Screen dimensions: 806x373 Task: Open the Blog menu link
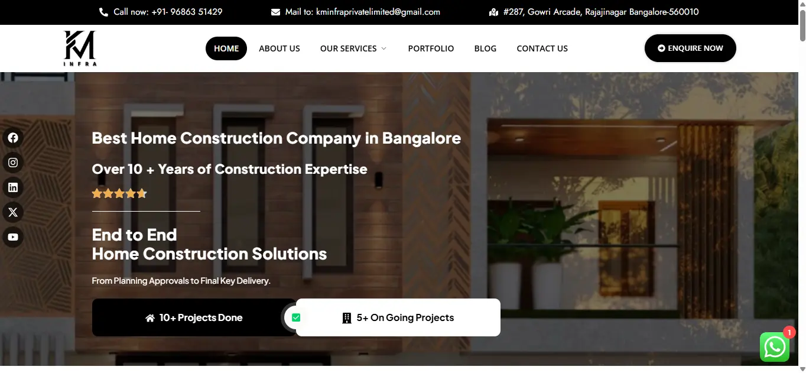[x=485, y=48]
